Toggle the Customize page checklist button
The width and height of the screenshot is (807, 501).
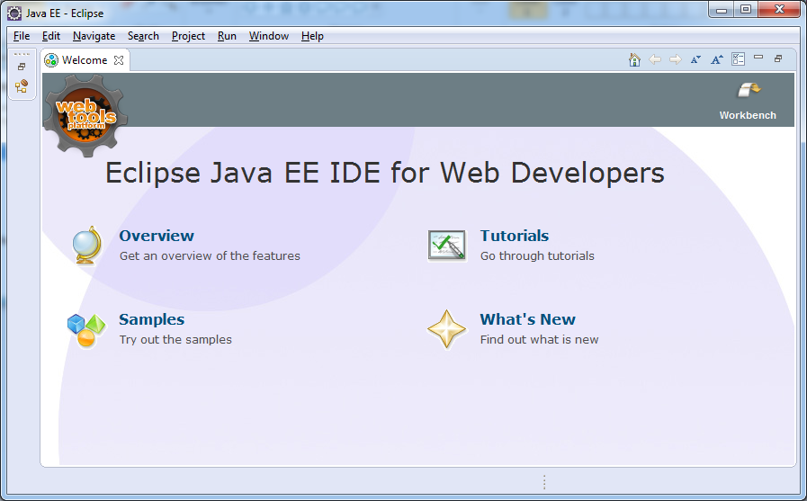738,59
